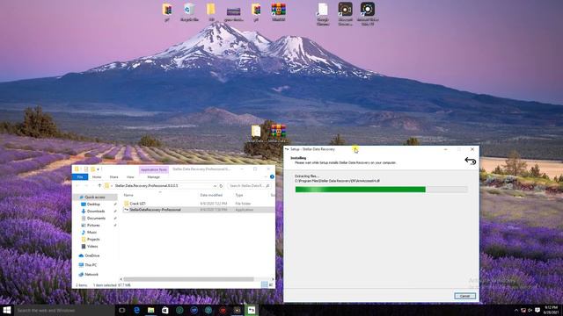This screenshot has width=563, height=316.
Task: Switch Explorer to large icons view
Action: pyautogui.click(x=271, y=284)
